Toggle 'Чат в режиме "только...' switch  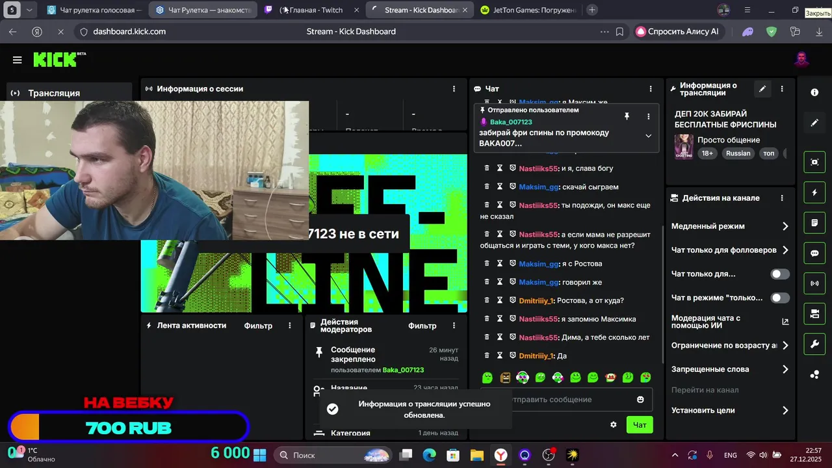coord(780,298)
